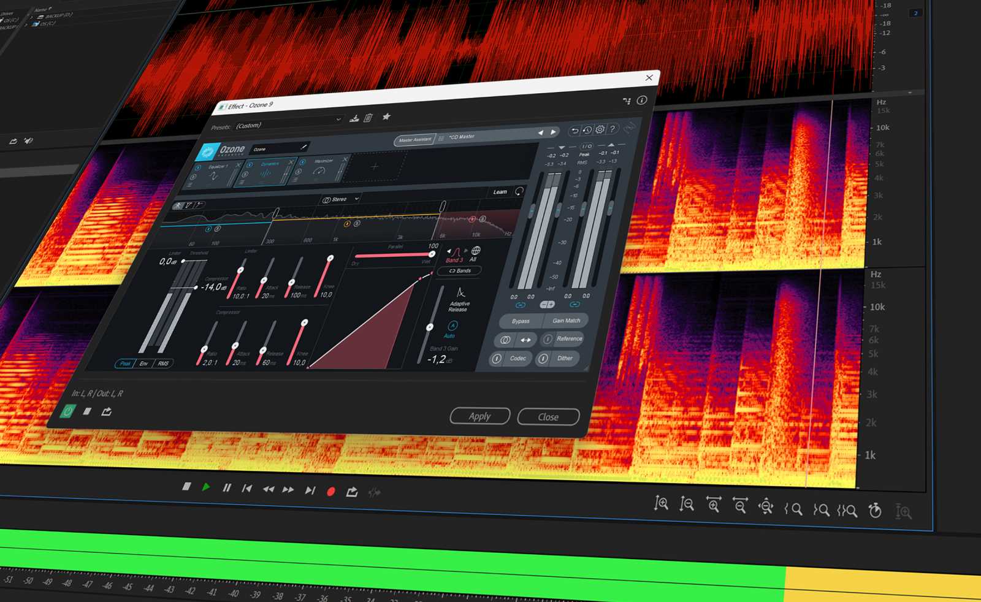Open Ozone undo history
This screenshot has height=602, width=981.
click(587, 130)
